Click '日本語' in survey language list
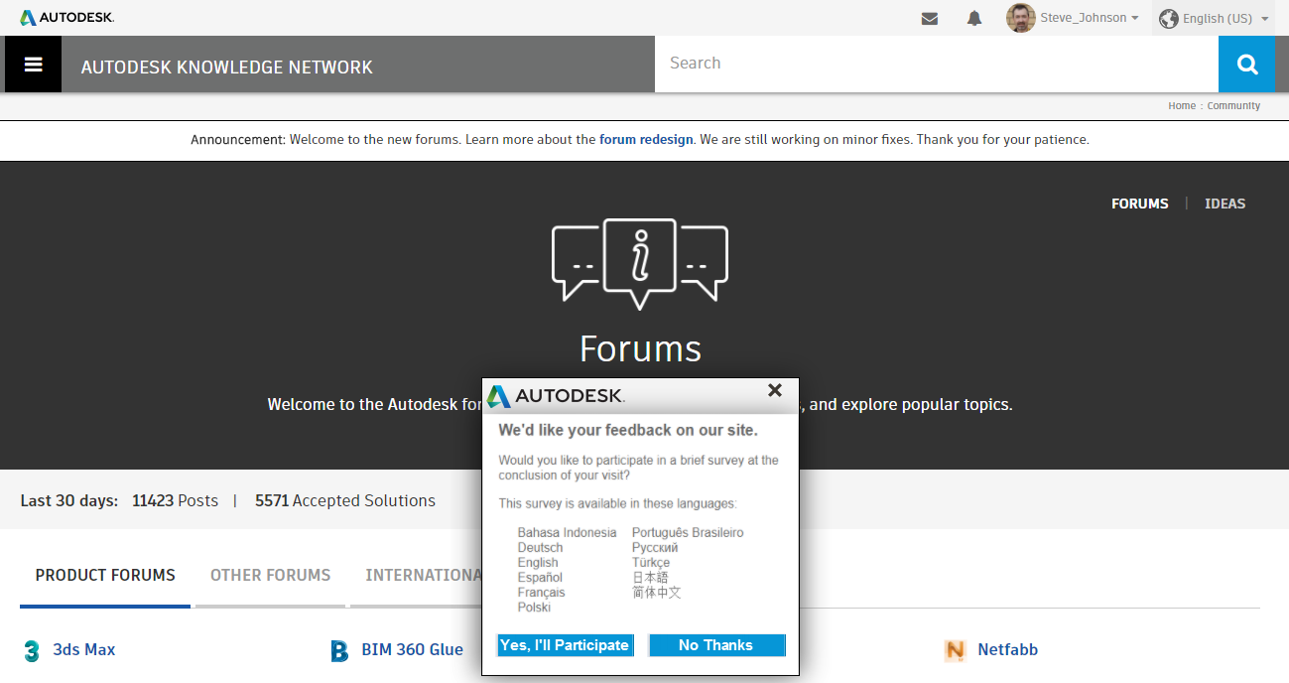Screen dimensions: 1289x683 (x=650, y=578)
